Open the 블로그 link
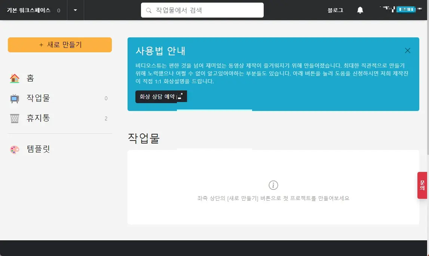This screenshot has height=256, width=429. 335,10
